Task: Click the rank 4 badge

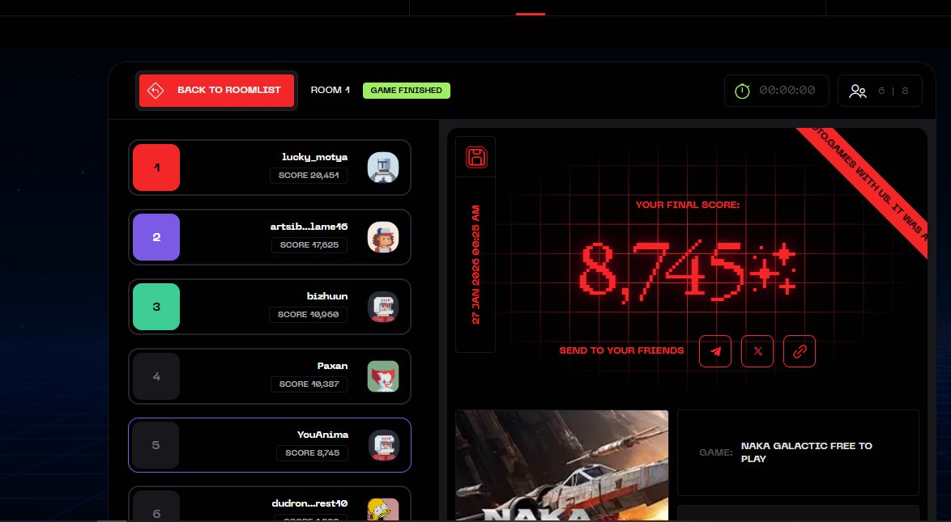Action: [156, 376]
